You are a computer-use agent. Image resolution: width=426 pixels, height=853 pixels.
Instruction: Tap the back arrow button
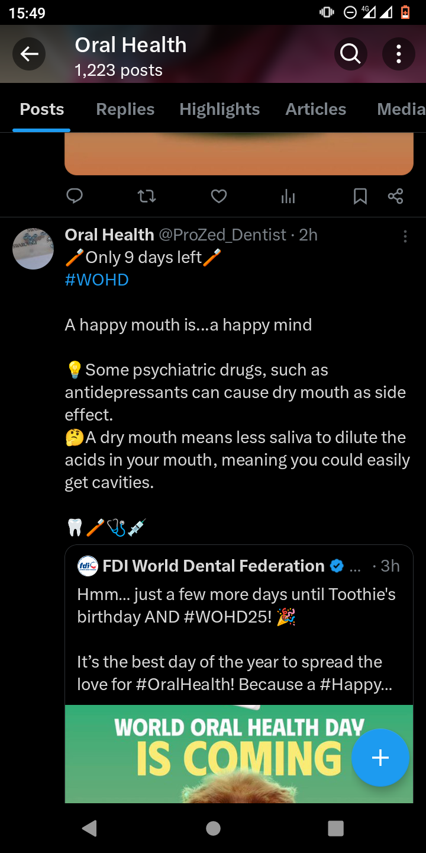[29, 54]
